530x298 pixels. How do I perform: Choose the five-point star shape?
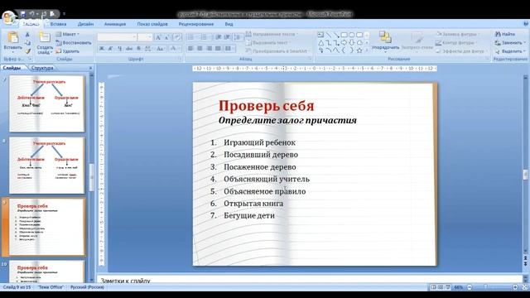point(359,50)
